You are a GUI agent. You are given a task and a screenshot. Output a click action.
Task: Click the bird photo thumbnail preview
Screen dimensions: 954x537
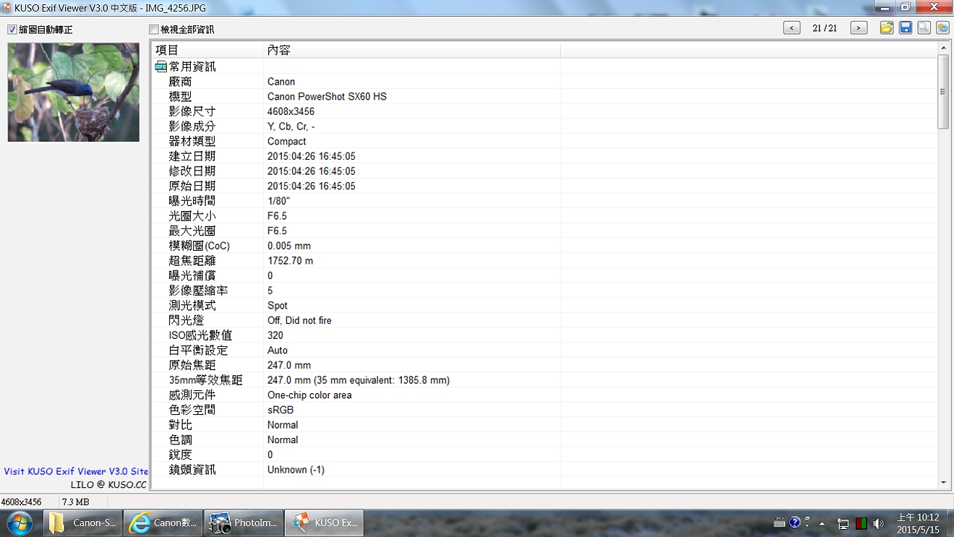point(74,92)
